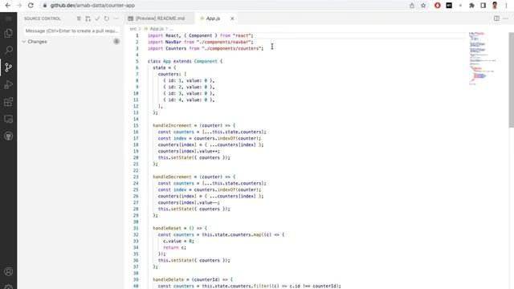Click the handleReset method name

[x=167, y=228]
